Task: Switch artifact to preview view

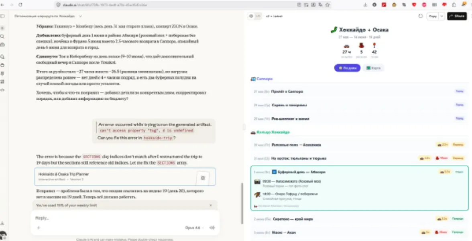Action: tap(251, 16)
